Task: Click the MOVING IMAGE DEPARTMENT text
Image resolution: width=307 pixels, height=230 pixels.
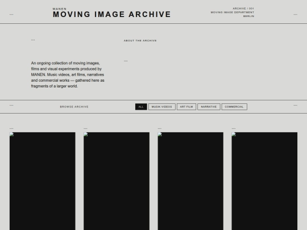Action: pos(233,12)
